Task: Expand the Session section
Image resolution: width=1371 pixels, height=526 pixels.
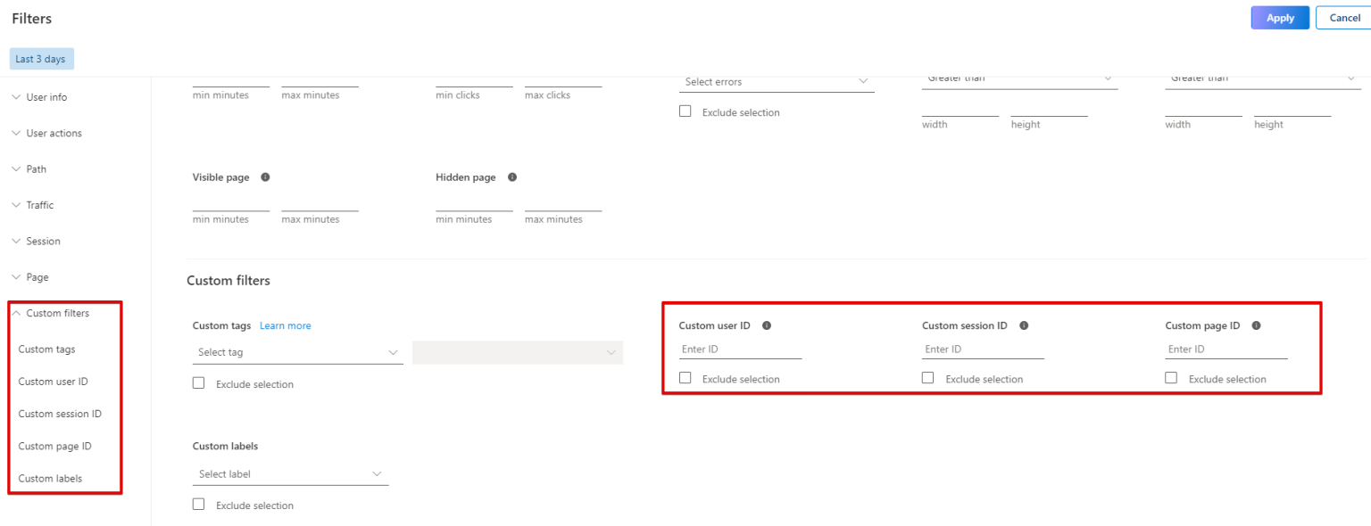Action: coord(42,241)
